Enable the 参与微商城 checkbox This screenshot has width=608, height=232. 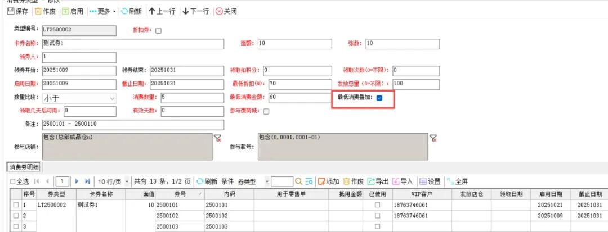pos(266,112)
